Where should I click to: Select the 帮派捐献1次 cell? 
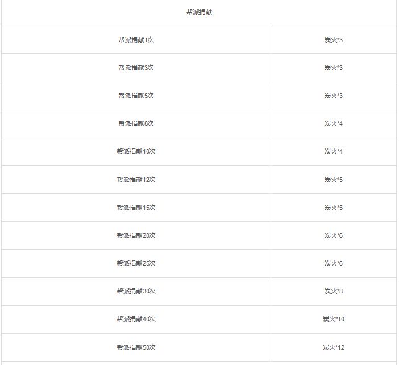(136, 40)
